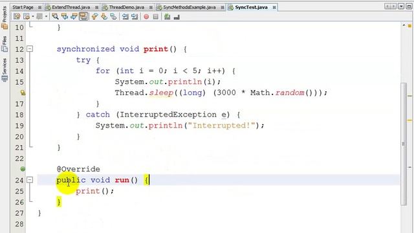Click the 'sleep' method call text

coord(161,93)
